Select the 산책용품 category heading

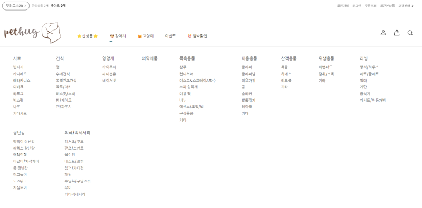(x=289, y=58)
